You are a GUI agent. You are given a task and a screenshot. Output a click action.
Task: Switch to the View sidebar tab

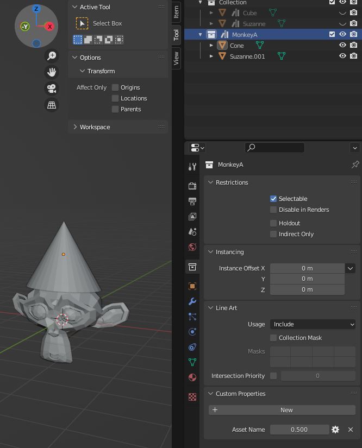[x=176, y=58]
